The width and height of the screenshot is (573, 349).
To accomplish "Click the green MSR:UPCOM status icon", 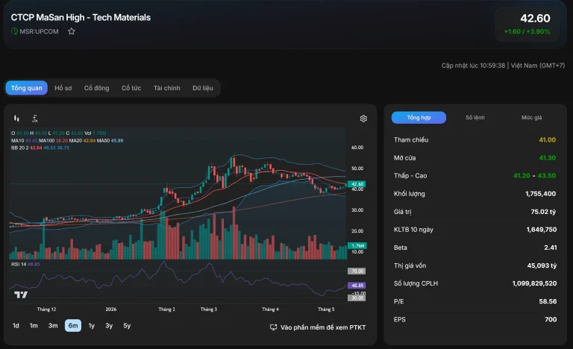I will pos(14,31).
